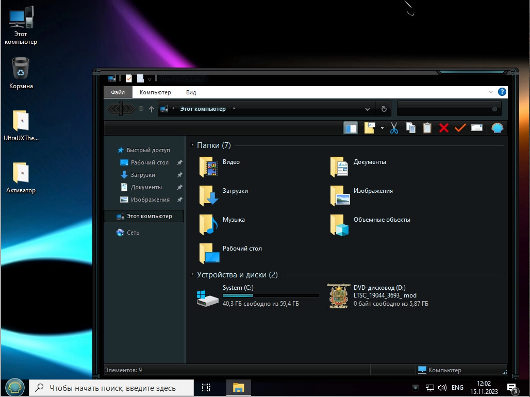Switch to the Компьютер ribbon tab
530x397 pixels.
[x=155, y=92]
